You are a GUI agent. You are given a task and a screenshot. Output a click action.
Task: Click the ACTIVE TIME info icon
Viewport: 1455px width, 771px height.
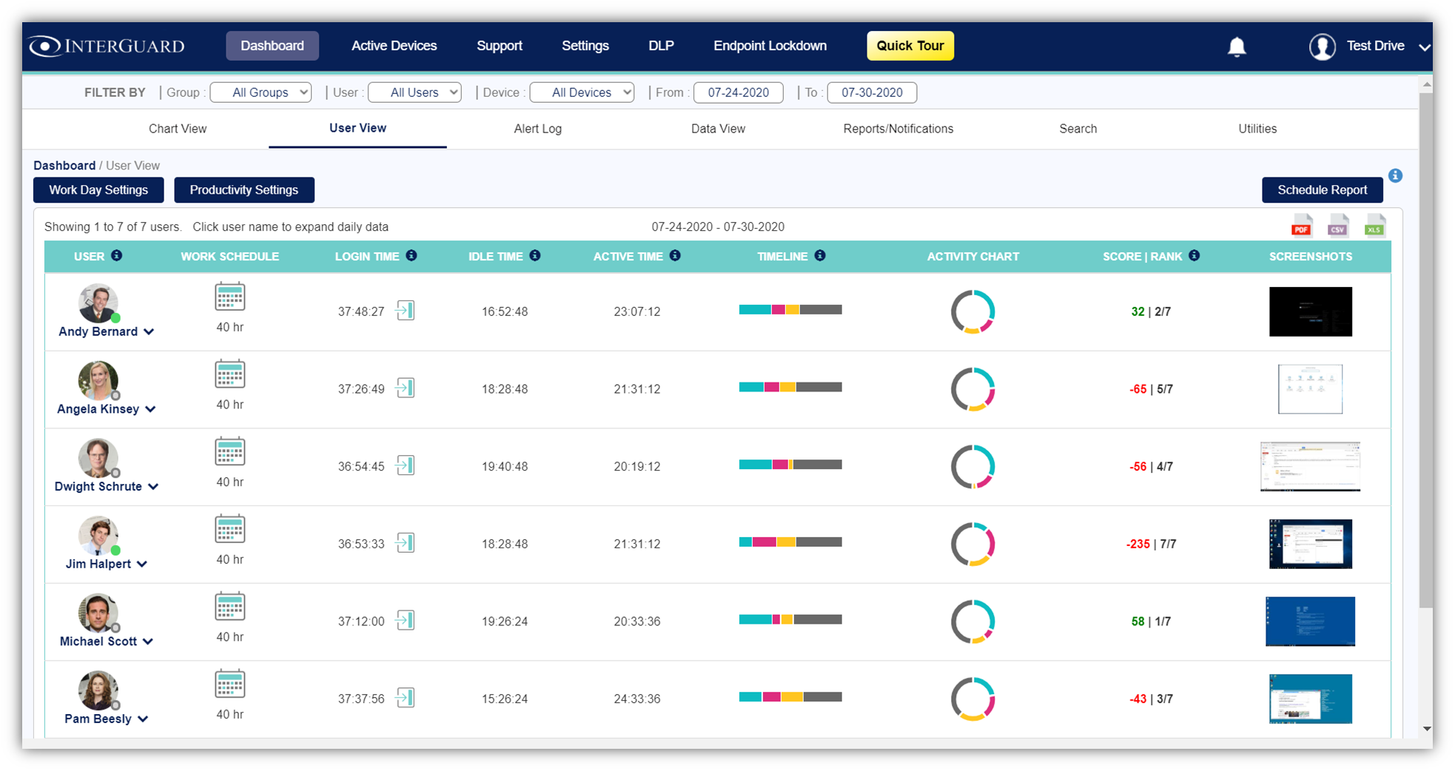click(x=675, y=255)
